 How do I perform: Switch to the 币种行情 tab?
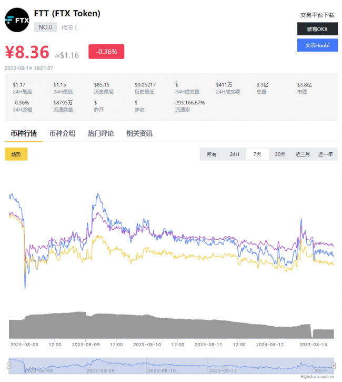[24, 133]
